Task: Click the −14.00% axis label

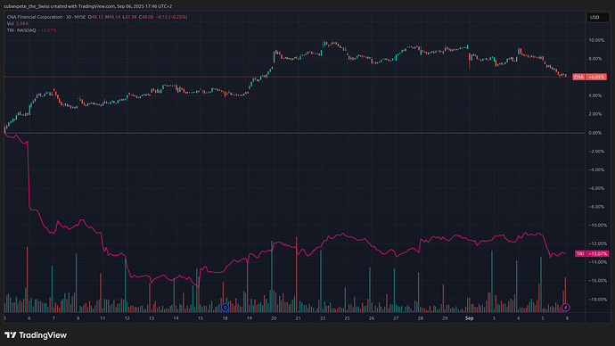Action: (x=597, y=262)
